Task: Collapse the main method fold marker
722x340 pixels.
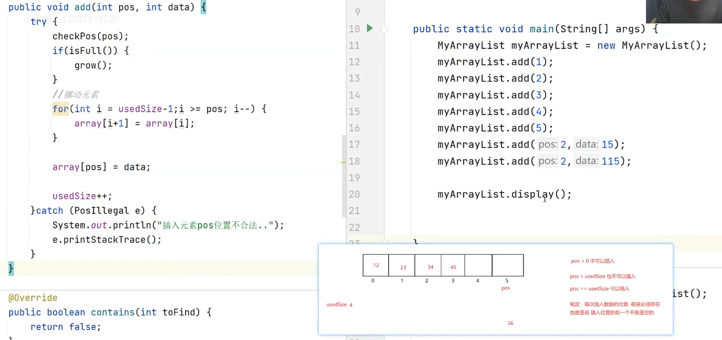Action: click(x=384, y=29)
